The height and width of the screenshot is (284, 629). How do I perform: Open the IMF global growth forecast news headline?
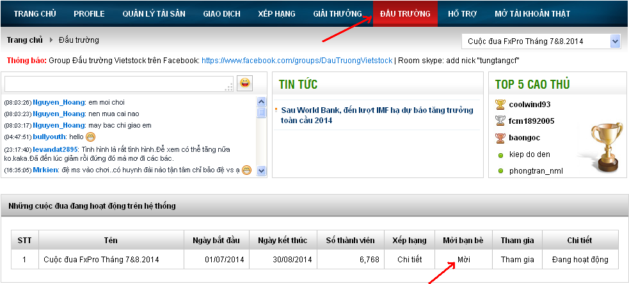[x=377, y=116]
